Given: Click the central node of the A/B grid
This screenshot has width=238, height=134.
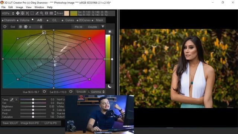Looking at the screenshot, I should click(54, 59).
